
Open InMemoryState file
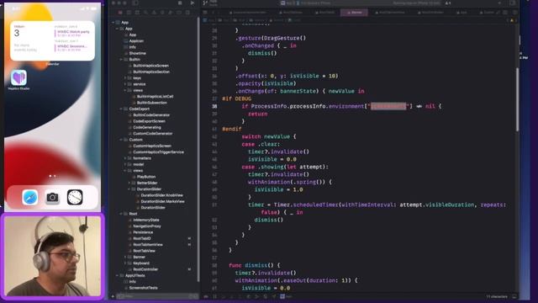[145, 220]
